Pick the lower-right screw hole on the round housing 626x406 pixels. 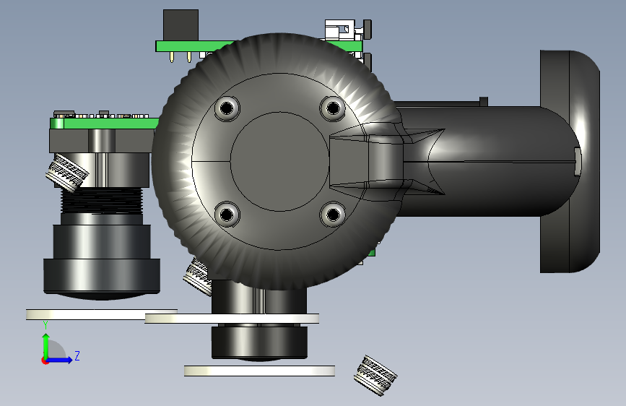coord(333,215)
